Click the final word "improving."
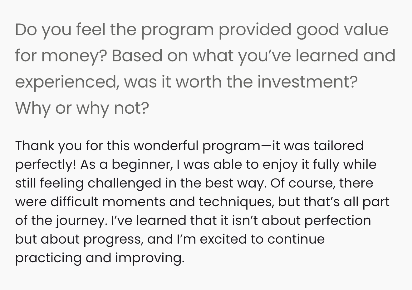 point(150,258)
